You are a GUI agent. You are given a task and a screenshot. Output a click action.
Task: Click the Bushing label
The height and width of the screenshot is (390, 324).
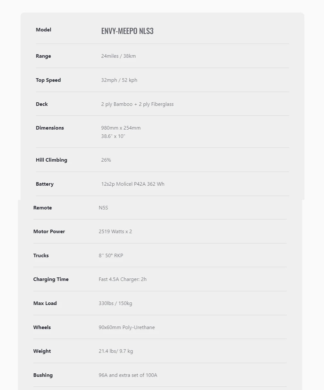tap(43, 375)
